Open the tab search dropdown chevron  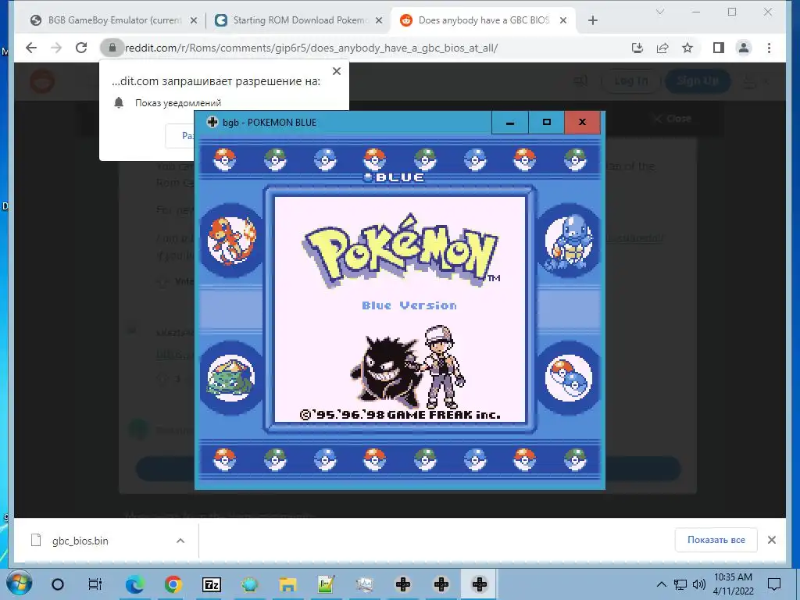point(659,12)
